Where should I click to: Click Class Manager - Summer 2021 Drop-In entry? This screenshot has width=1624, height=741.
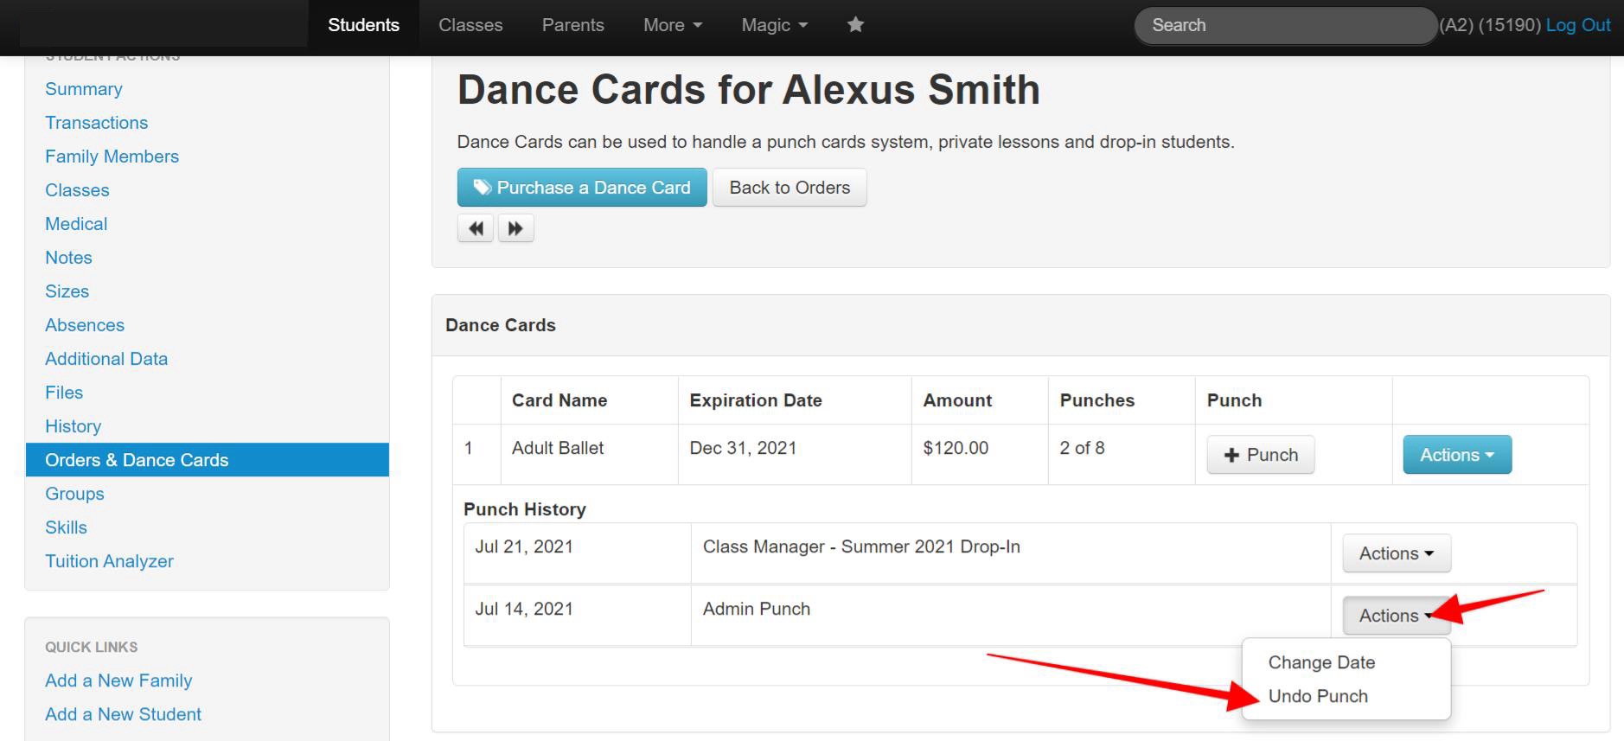[861, 546]
